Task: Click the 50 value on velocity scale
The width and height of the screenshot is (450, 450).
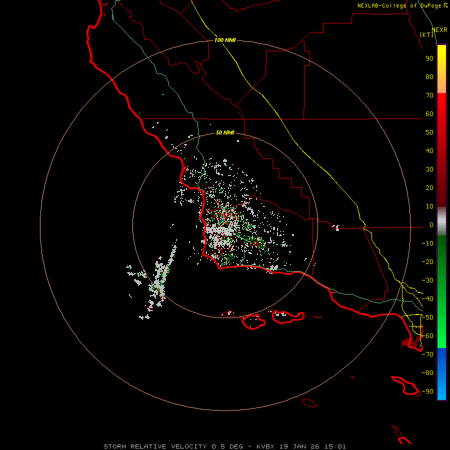Action: pyautogui.click(x=429, y=132)
